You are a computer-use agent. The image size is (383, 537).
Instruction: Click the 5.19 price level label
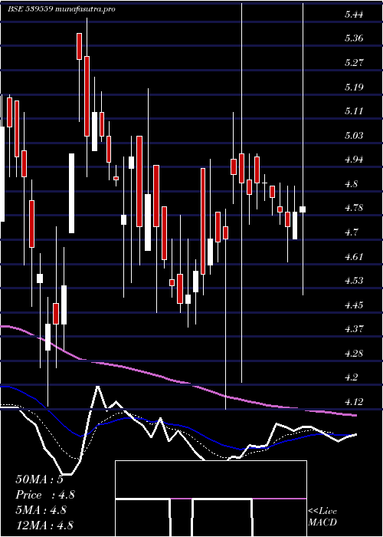click(x=354, y=87)
